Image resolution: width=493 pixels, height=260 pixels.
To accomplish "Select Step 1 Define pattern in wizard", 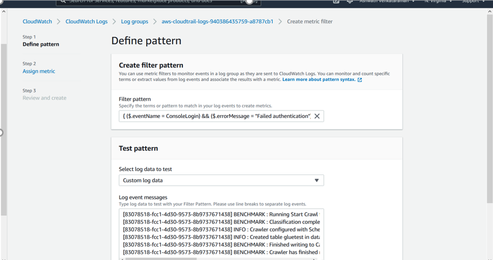I will [x=41, y=44].
